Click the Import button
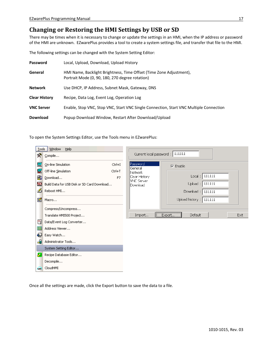Viewport: 272px width, 353px height. 142,215
